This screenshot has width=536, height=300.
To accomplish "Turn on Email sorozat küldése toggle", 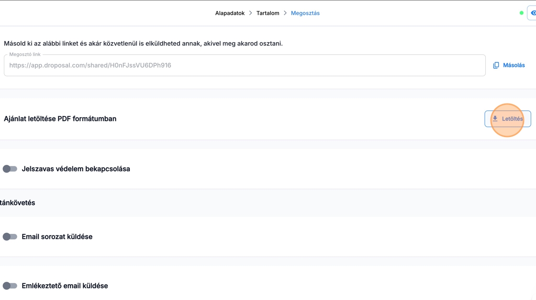I will pos(10,237).
